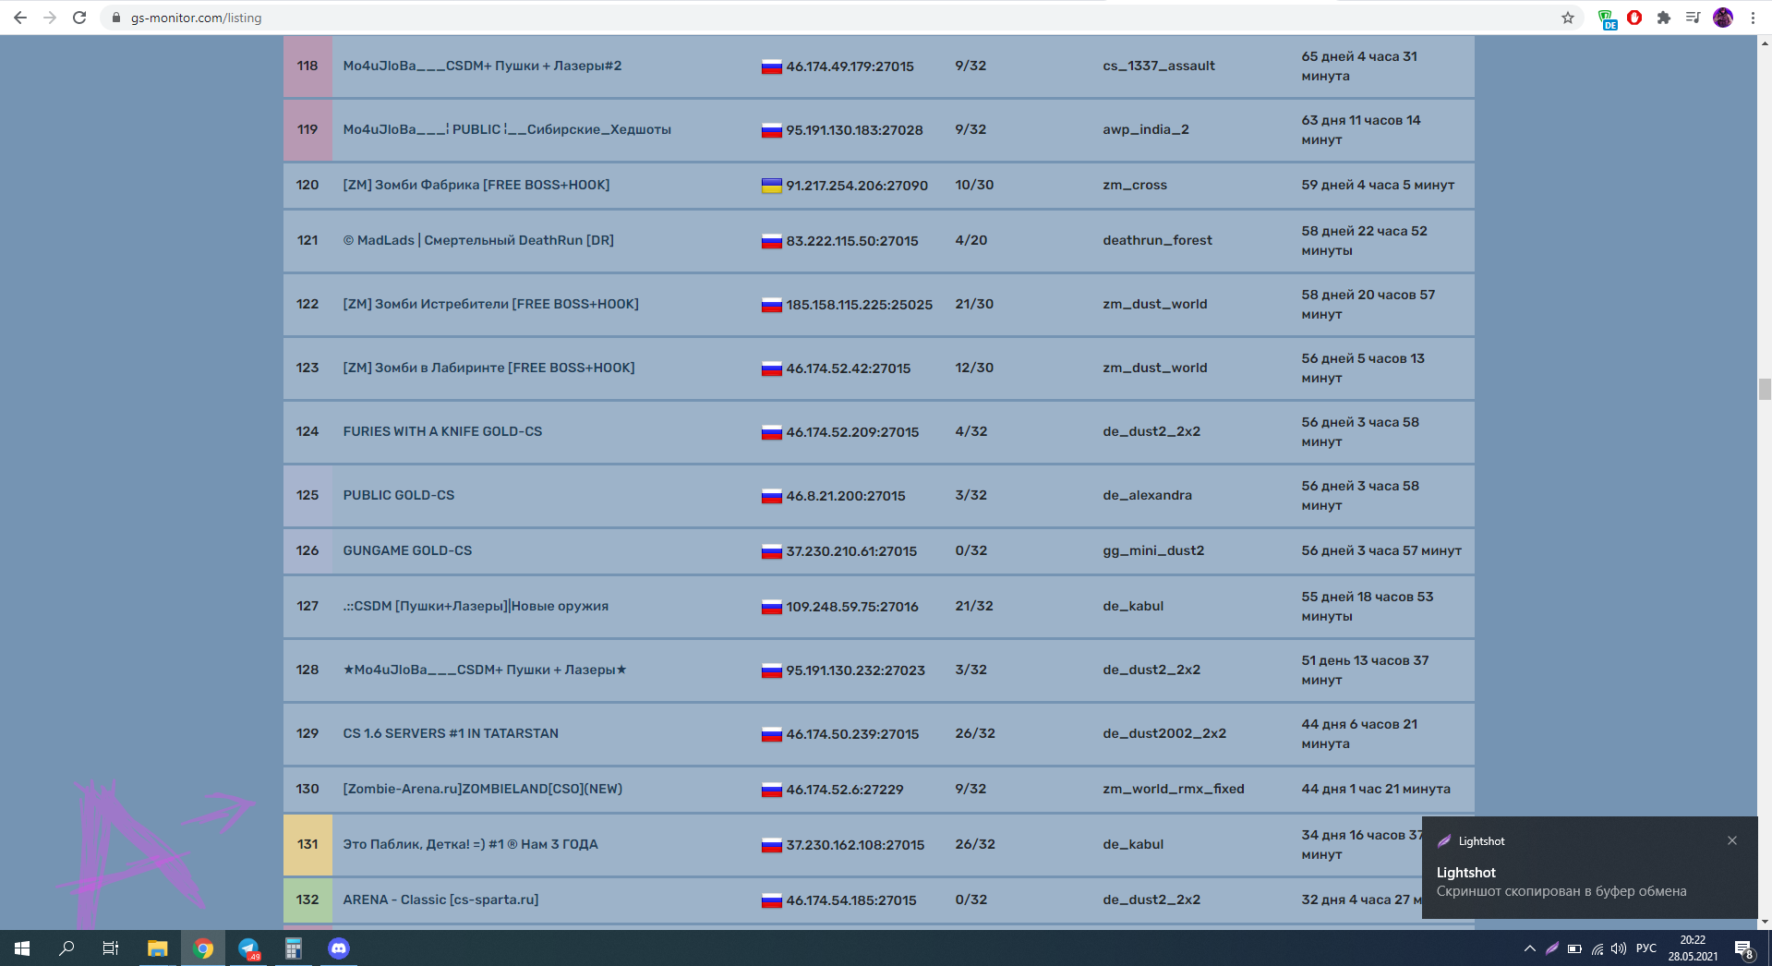Click the Ukrainian flag in row 120

coord(771,186)
